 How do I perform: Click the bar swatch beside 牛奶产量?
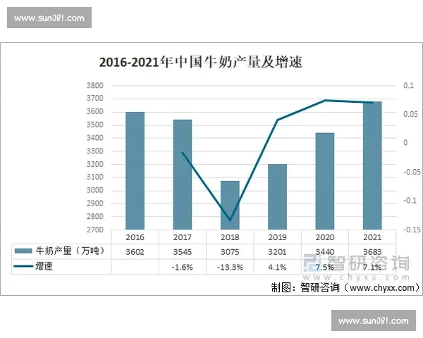pyautogui.click(x=23, y=251)
